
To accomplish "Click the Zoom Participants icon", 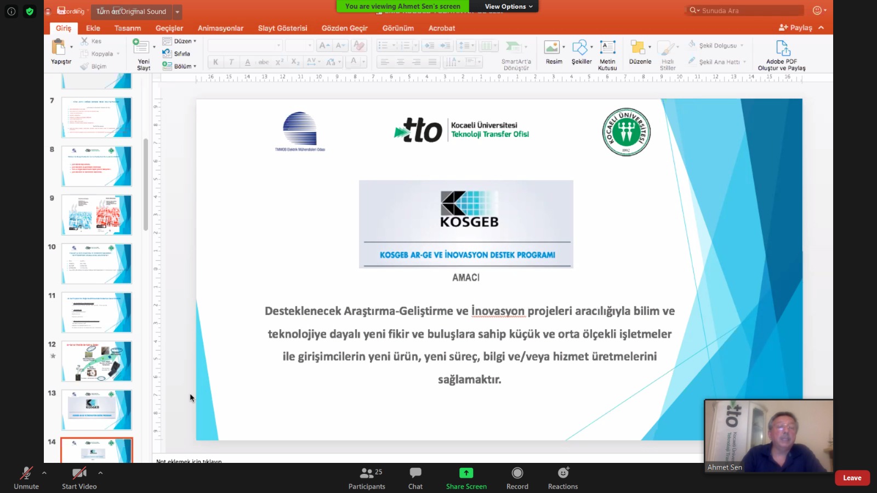I will (x=366, y=473).
